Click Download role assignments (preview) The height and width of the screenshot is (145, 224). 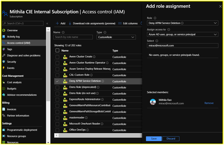pyautogui.click(x=92, y=23)
